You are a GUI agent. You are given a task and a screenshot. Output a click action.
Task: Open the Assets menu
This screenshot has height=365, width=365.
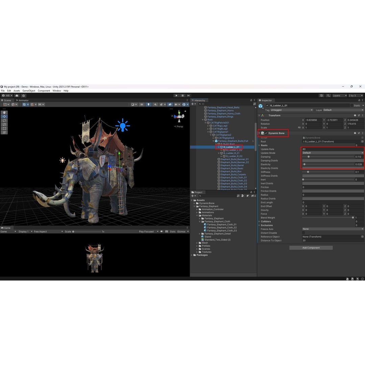[17, 91]
